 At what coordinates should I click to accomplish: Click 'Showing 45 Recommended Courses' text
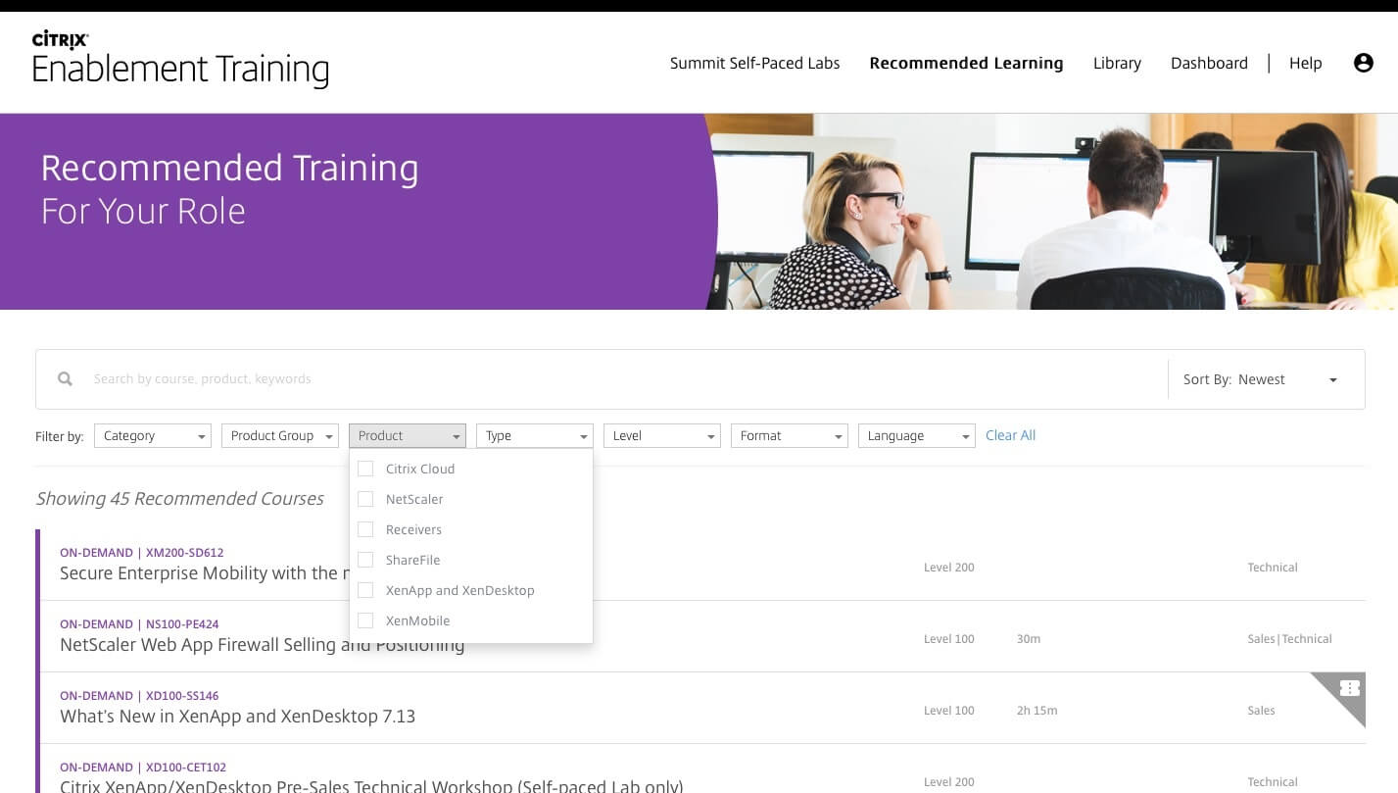pyautogui.click(x=179, y=499)
